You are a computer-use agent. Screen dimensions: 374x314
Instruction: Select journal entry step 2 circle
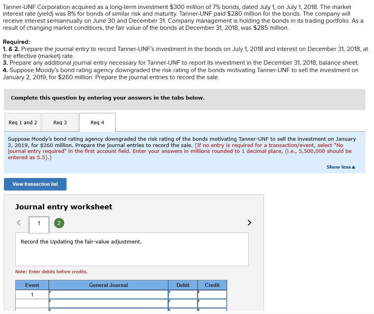[x=59, y=223]
